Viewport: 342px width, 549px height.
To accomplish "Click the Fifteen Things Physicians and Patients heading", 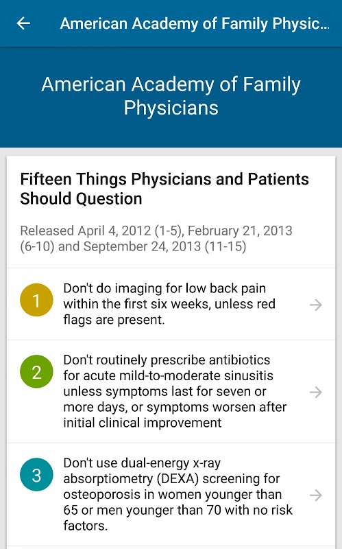I will 164,189.
